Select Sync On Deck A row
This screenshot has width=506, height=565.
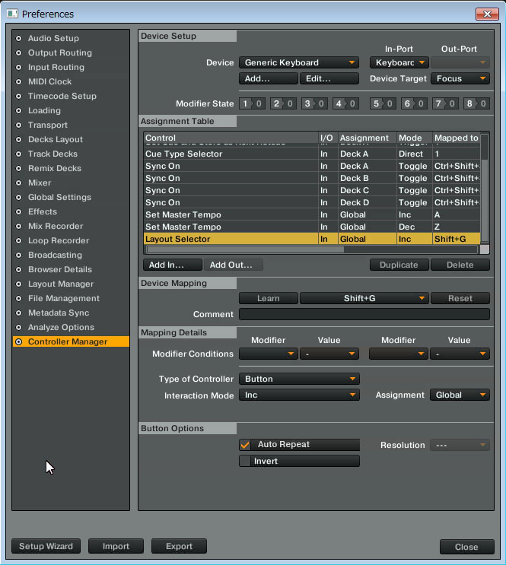click(x=312, y=166)
